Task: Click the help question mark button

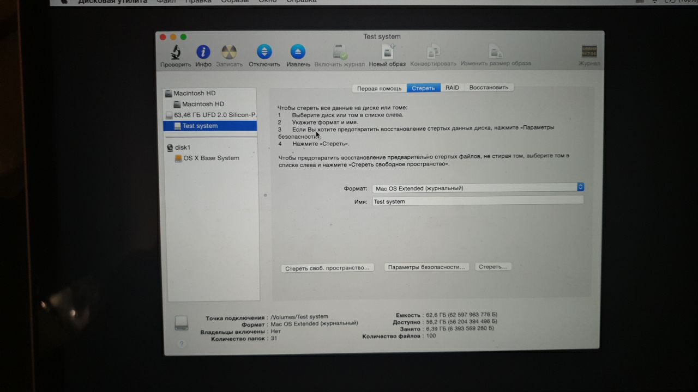Action: [x=182, y=344]
